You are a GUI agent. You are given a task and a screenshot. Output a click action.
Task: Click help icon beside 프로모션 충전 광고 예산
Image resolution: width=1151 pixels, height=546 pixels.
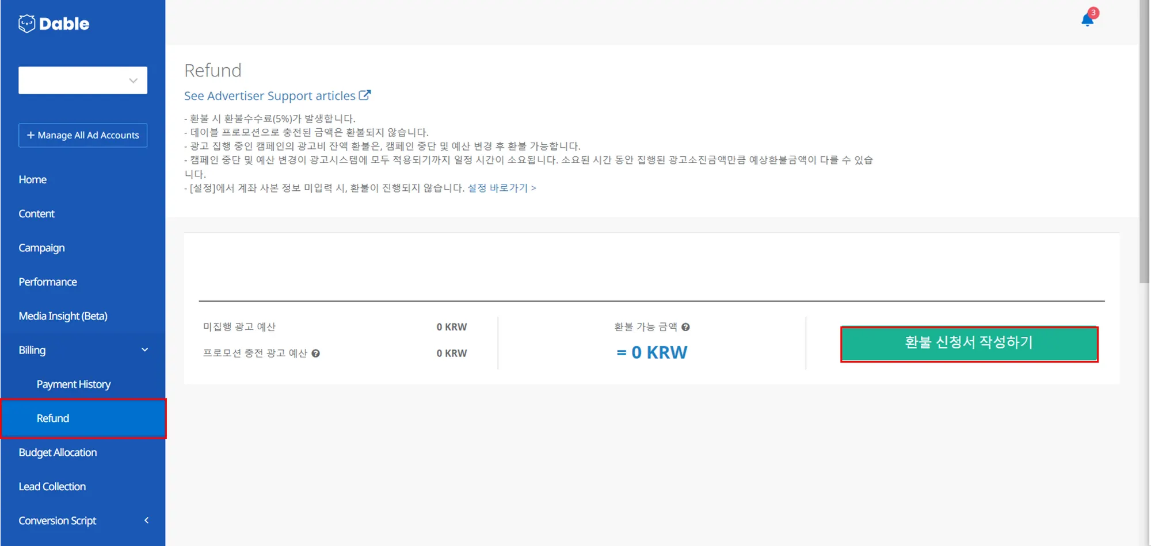point(316,353)
